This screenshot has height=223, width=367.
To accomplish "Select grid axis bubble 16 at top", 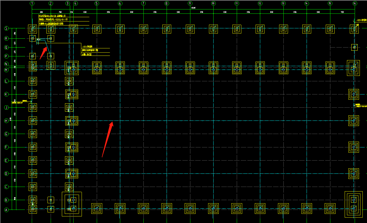I will (x=355, y=3).
